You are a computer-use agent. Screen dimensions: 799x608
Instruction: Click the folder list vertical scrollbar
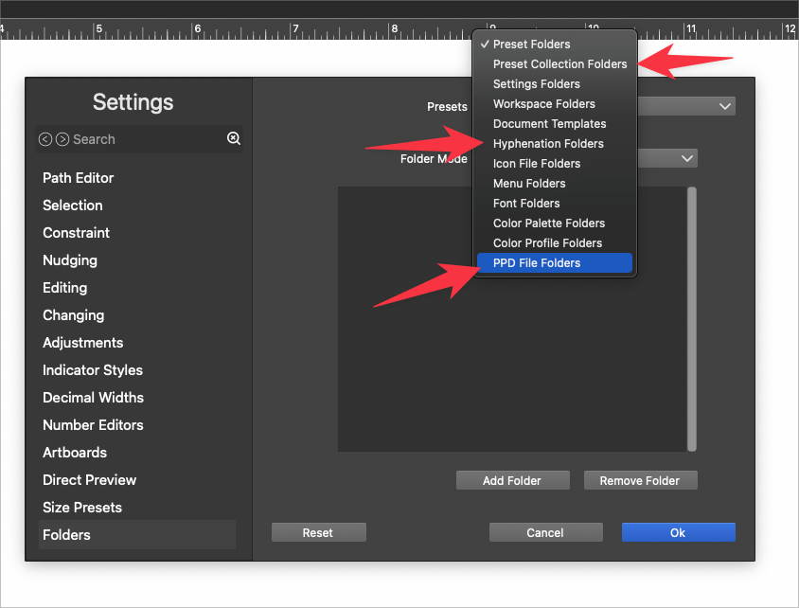(692, 318)
